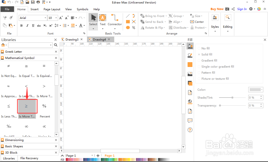Decrease font size with the smaller A

tap(67, 18)
